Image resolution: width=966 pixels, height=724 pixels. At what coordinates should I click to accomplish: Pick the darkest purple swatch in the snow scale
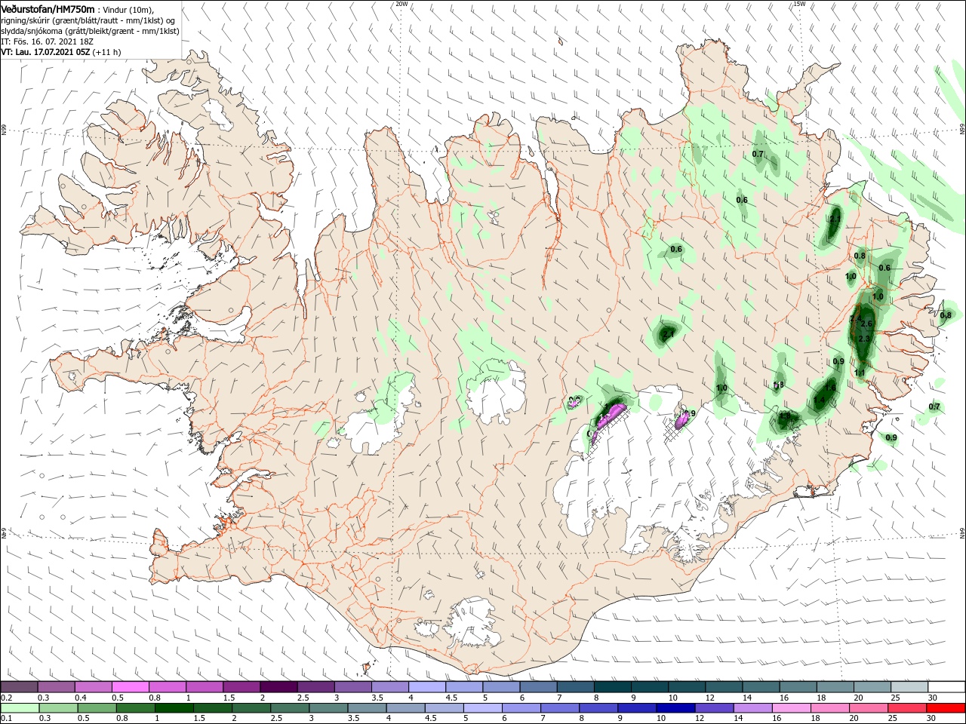278,687
